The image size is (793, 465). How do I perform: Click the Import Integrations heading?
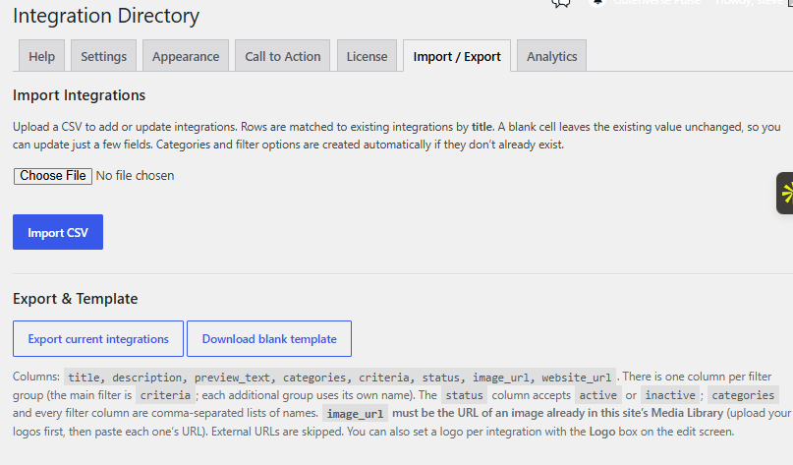79,95
